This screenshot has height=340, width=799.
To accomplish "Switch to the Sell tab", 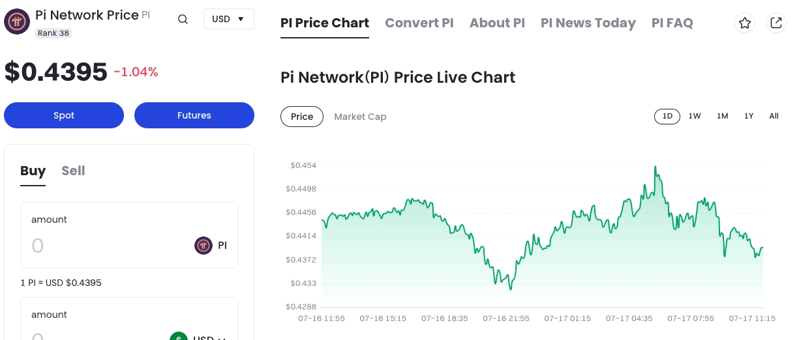I will coord(73,171).
